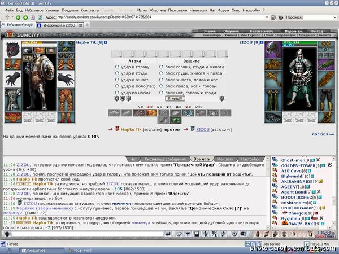Viewport: 339px width, 254px height.
Task: Click the Stop loading page icon
Action: click(x=33, y=17)
